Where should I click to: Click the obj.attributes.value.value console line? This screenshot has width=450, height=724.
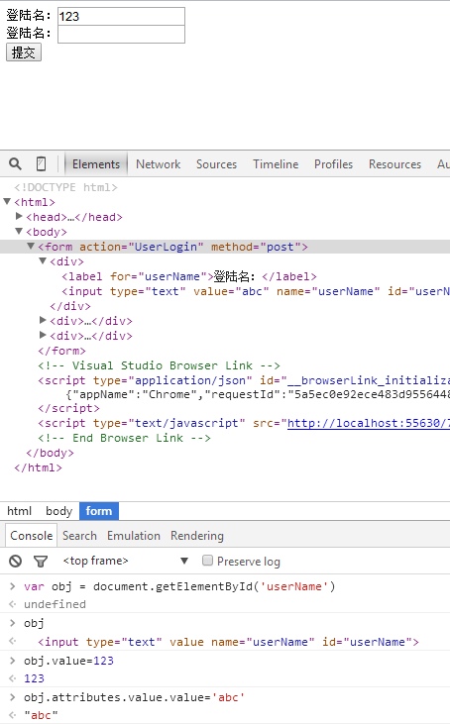click(135, 697)
